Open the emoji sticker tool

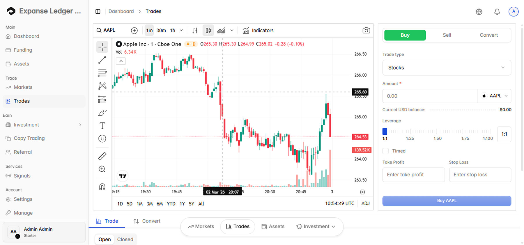click(102, 139)
